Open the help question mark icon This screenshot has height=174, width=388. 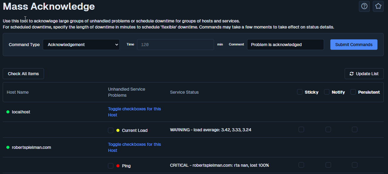tap(364, 6)
